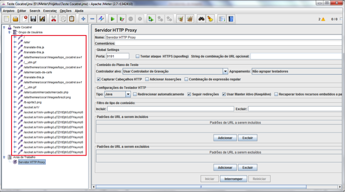Screen dimensions: 345x192
Task: Click Excluir under URL excluídos
Action: pos(247,168)
